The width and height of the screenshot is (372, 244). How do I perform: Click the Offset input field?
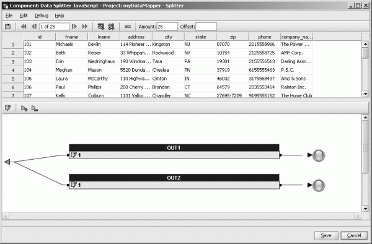[206, 27]
